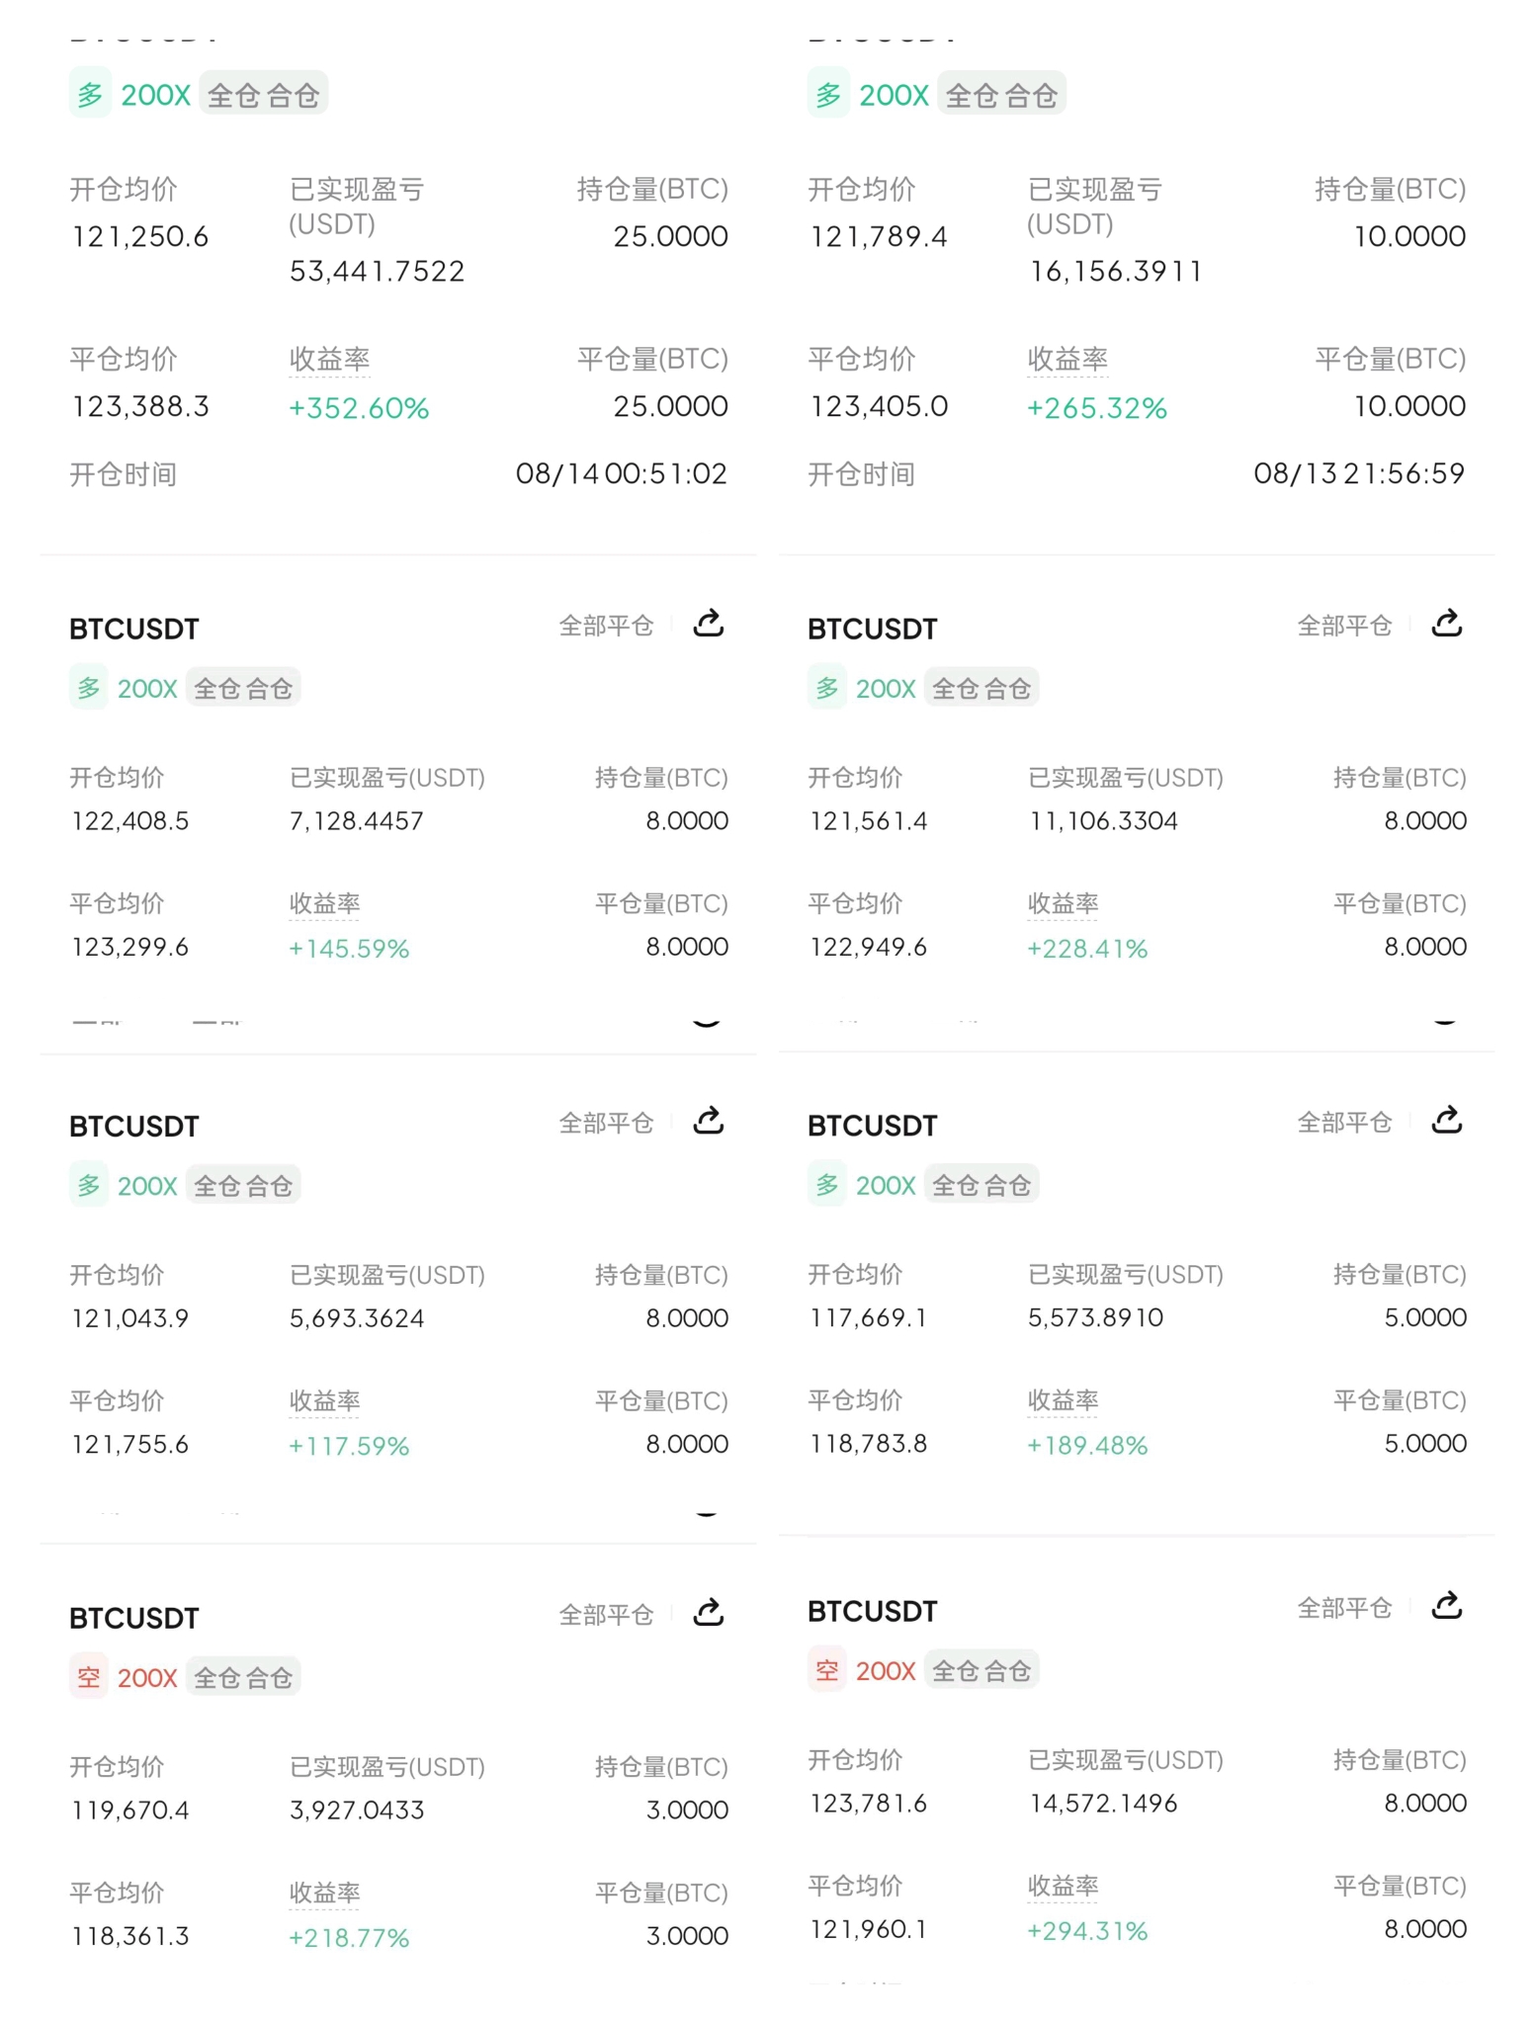Tap the 收益率 label above +145.59%
The image size is (1535, 2024).
(324, 904)
